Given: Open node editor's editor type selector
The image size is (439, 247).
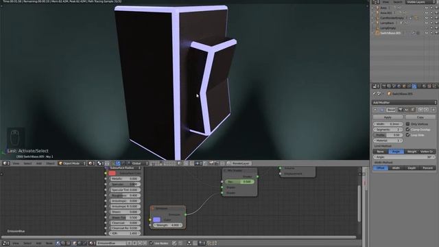Looking at the screenshot, I should click(x=6, y=243).
